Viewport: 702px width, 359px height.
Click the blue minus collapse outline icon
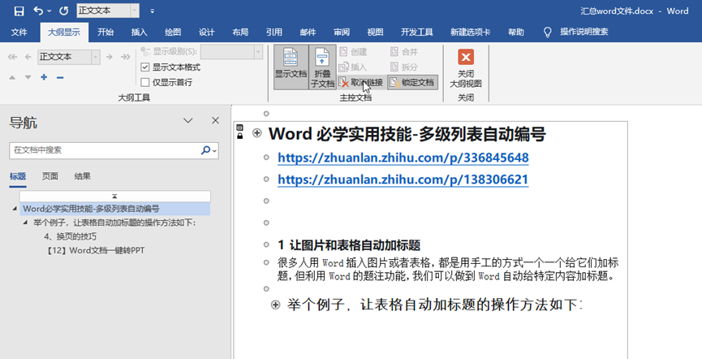tap(60, 77)
